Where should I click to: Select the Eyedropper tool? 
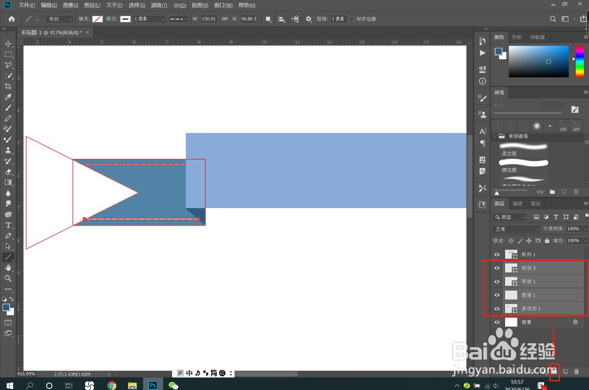tap(8, 97)
